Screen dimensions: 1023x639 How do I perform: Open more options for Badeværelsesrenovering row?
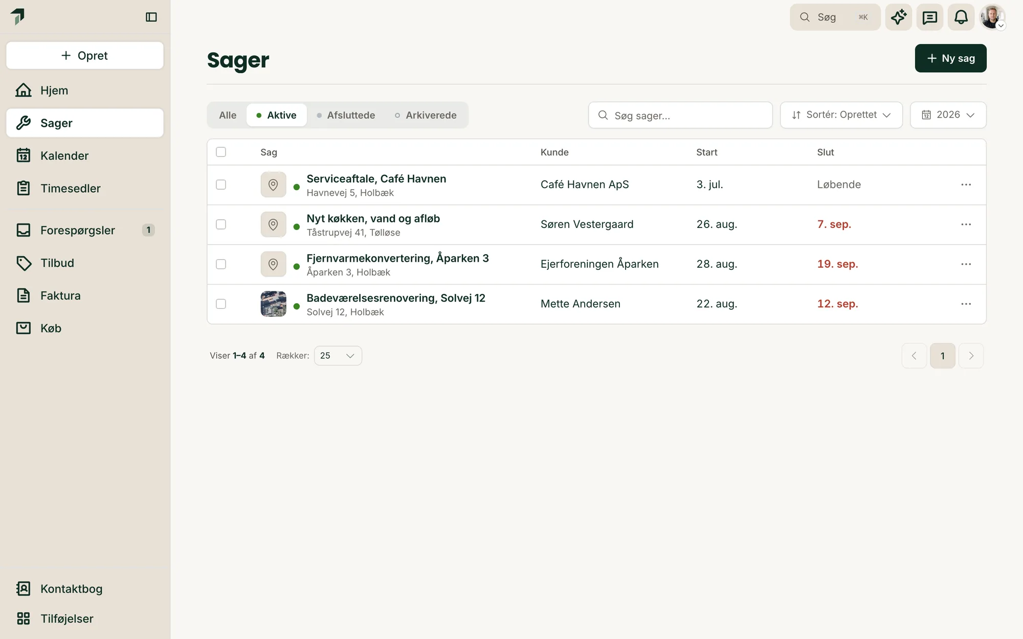coord(966,304)
